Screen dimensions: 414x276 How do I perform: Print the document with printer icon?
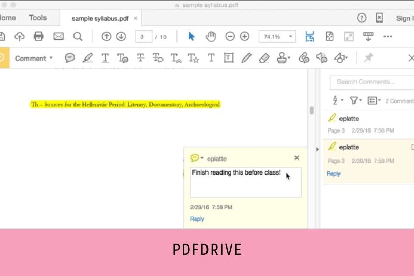38,36
